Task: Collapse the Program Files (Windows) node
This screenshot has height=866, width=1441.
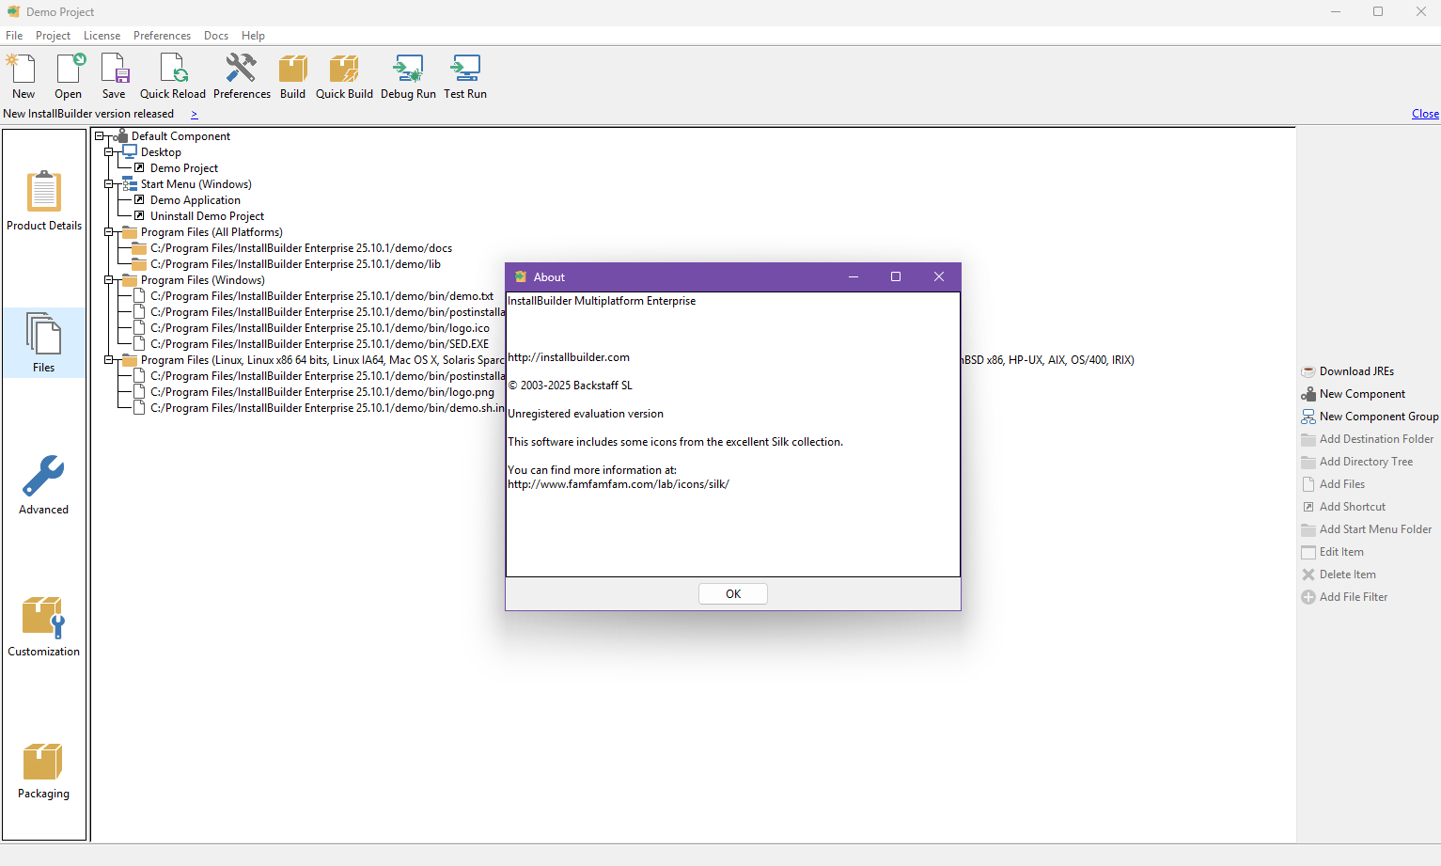Action: 109,280
